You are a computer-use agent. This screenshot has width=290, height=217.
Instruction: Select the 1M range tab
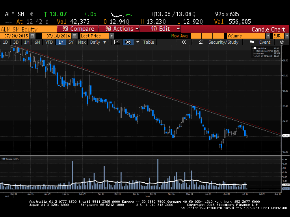point(27,42)
